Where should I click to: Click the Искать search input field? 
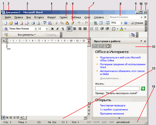pyautogui.click(x=117, y=88)
